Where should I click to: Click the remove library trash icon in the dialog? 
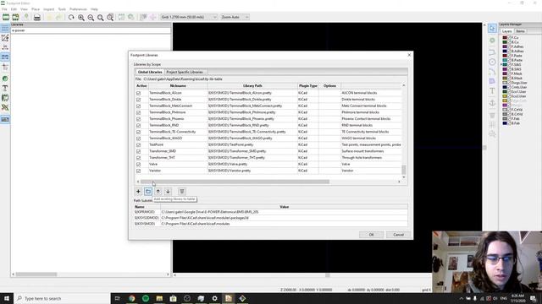click(182, 192)
